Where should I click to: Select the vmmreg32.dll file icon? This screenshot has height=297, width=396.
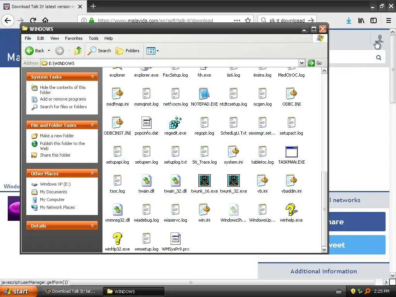tap(118, 210)
